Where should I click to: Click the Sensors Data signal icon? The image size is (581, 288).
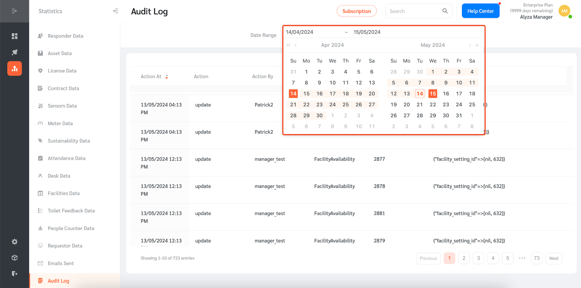40,106
